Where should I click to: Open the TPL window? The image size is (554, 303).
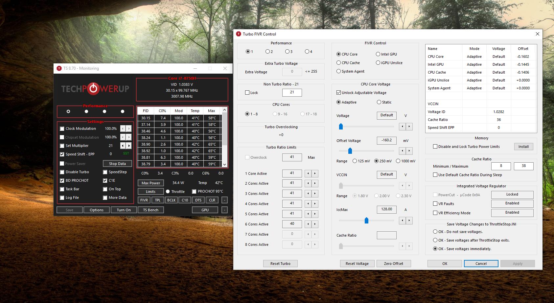(158, 200)
